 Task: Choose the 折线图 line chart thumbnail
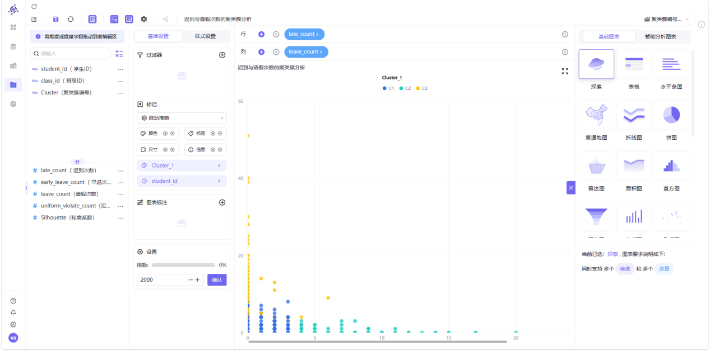(634, 115)
